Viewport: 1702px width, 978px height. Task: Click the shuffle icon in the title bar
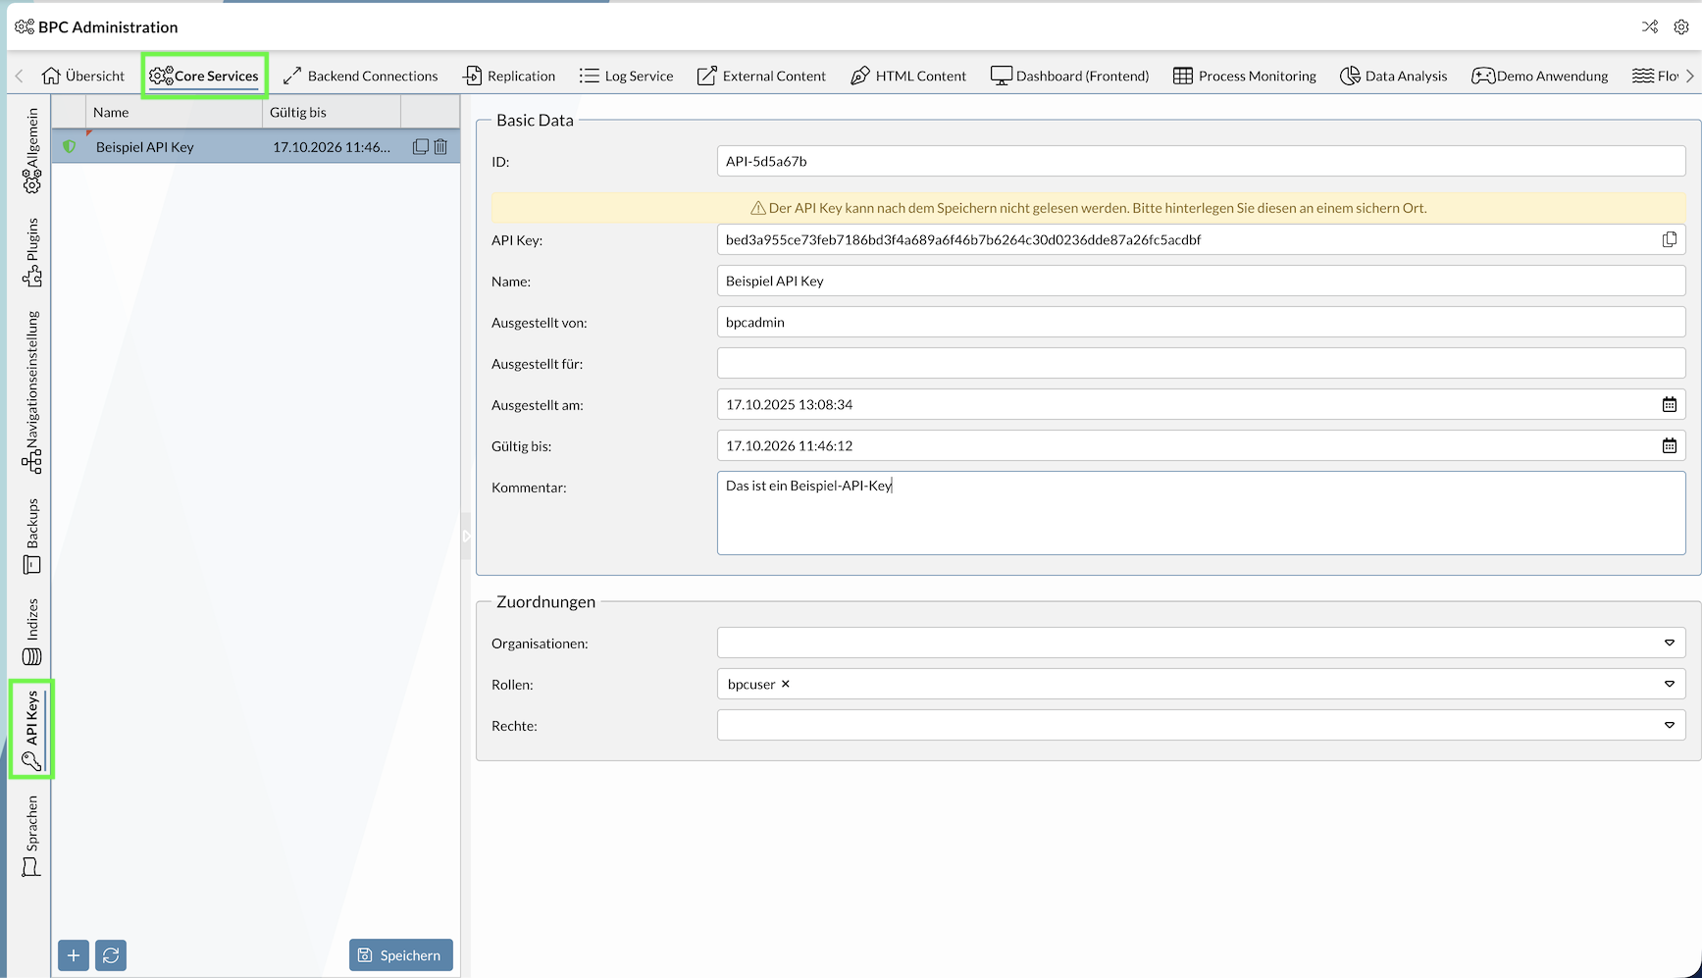point(1650,26)
